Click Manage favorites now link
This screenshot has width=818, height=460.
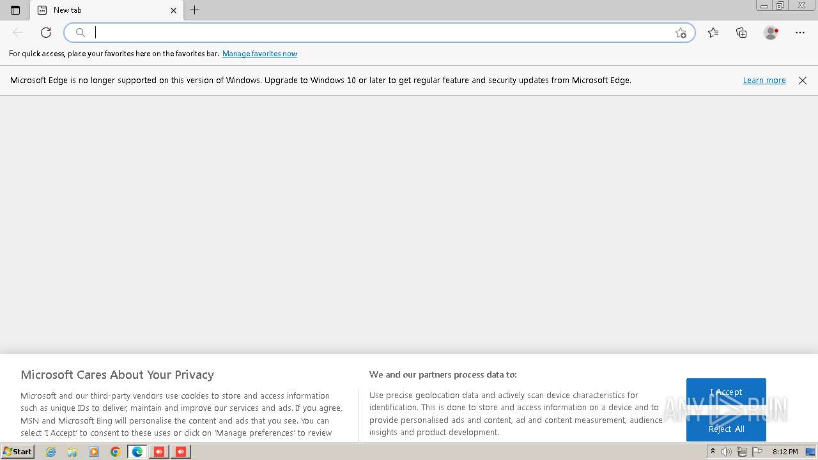(259, 54)
